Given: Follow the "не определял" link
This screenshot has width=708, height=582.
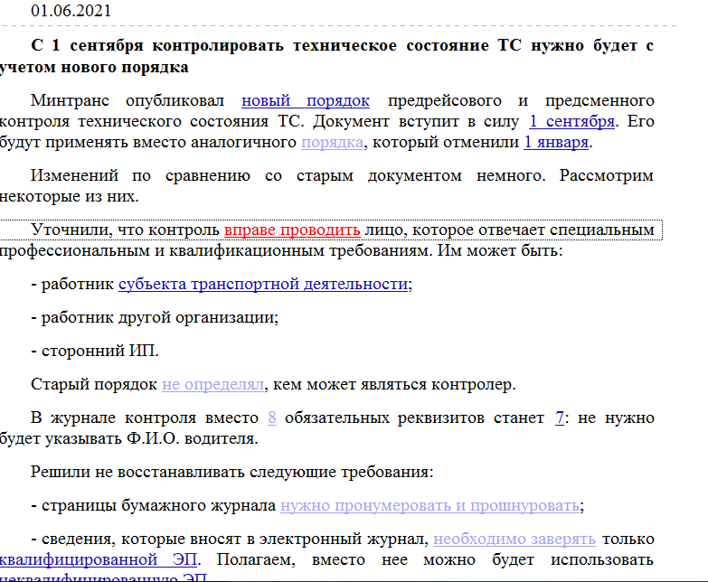Looking at the screenshot, I should coord(212,384).
